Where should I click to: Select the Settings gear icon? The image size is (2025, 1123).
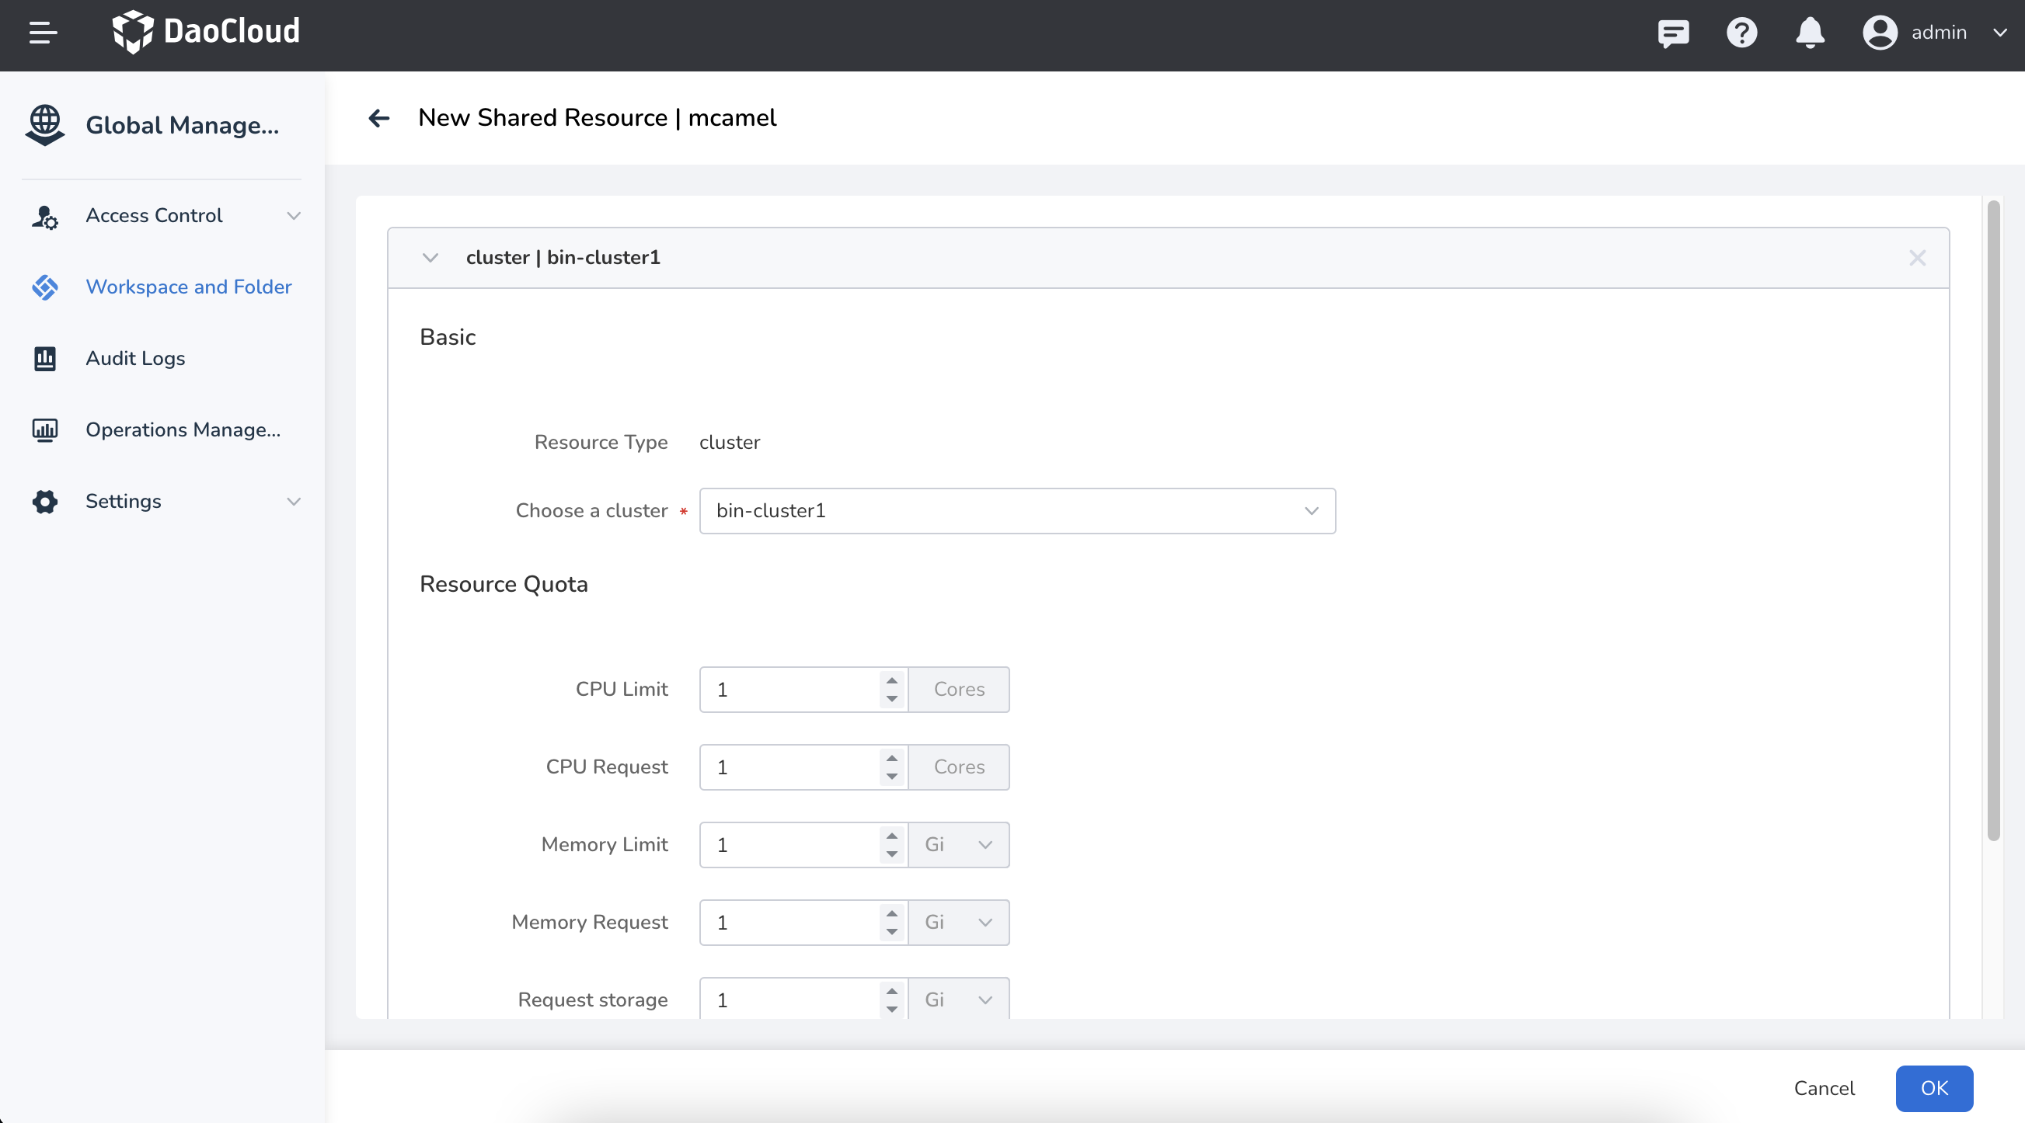tap(45, 502)
